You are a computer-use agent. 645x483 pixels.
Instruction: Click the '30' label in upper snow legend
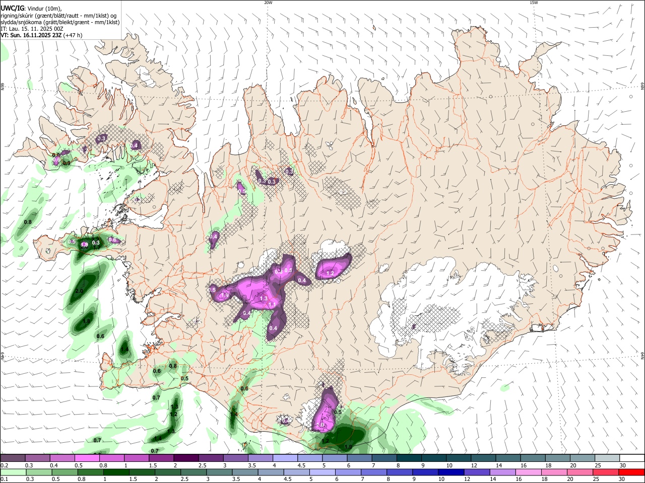(623, 465)
